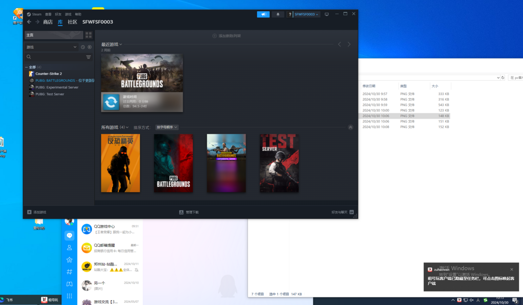Image resolution: width=523 pixels, height=305 pixels.
Task: Open the PUBG Battlegrounds red cover
Action: [173, 163]
